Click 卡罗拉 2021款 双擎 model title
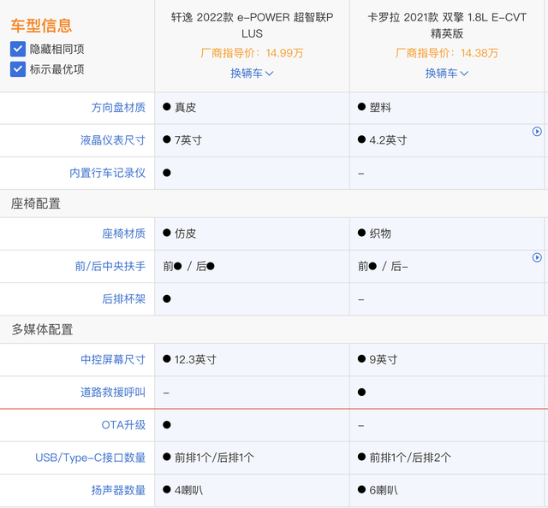Viewport: 548px width, 508px height. [x=447, y=26]
